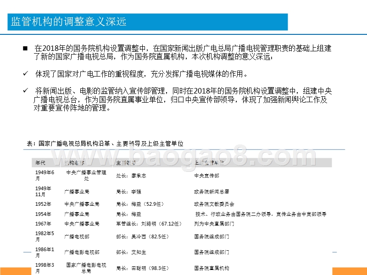Click 广播事业局 in the 1954年 row

pyautogui.click(x=77, y=214)
